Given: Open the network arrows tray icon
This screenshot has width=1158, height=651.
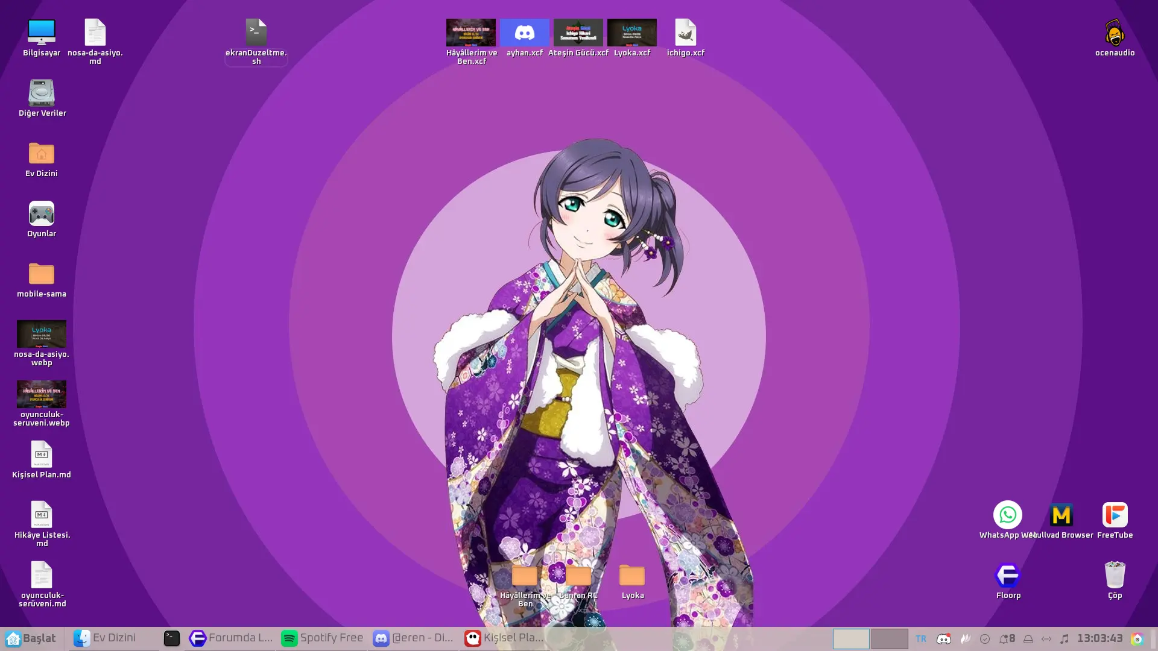Looking at the screenshot, I should [1046, 639].
